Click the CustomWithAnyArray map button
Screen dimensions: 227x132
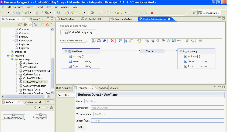click(79, 32)
